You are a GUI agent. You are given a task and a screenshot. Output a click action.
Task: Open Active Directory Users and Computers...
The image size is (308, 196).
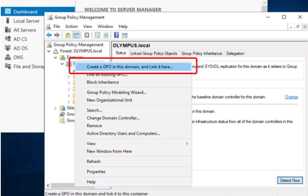(x=133, y=133)
